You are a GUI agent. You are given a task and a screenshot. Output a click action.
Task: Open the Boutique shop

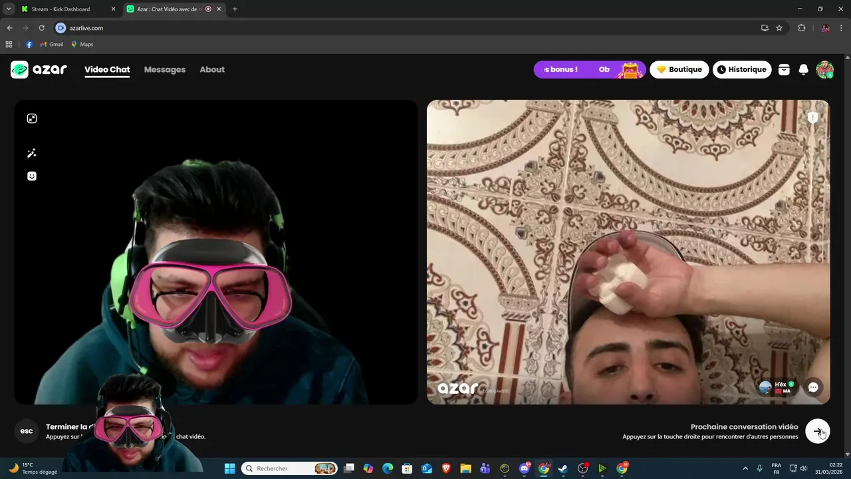pos(679,69)
